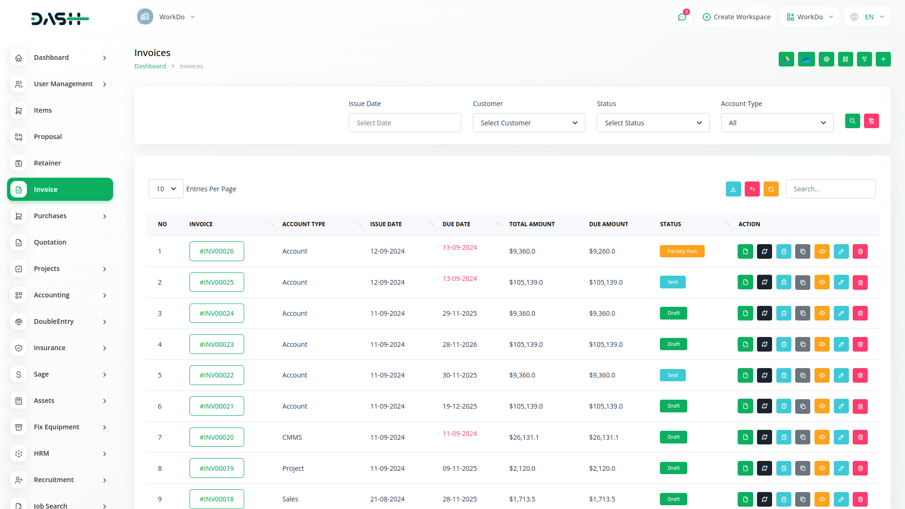Click inside the Search input field
This screenshot has width=905, height=509.
(x=831, y=189)
